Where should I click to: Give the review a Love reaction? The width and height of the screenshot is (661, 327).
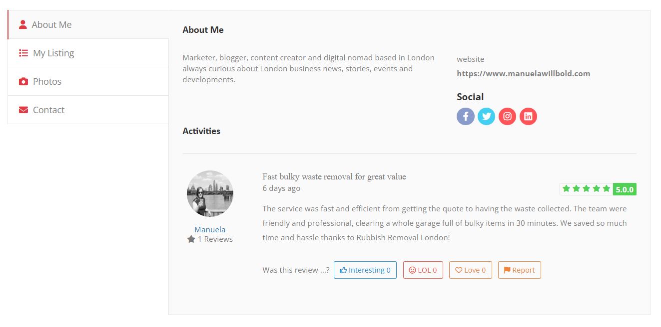pos(470,270)
